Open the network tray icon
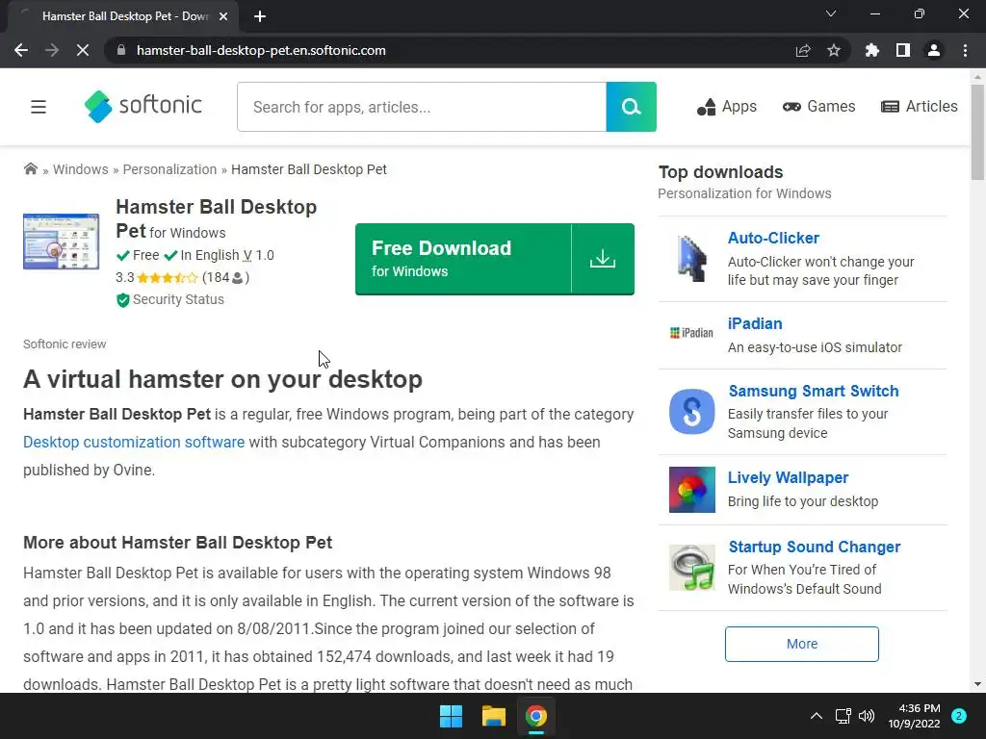This screenshot has height=739, width=986. pos(843,716)
